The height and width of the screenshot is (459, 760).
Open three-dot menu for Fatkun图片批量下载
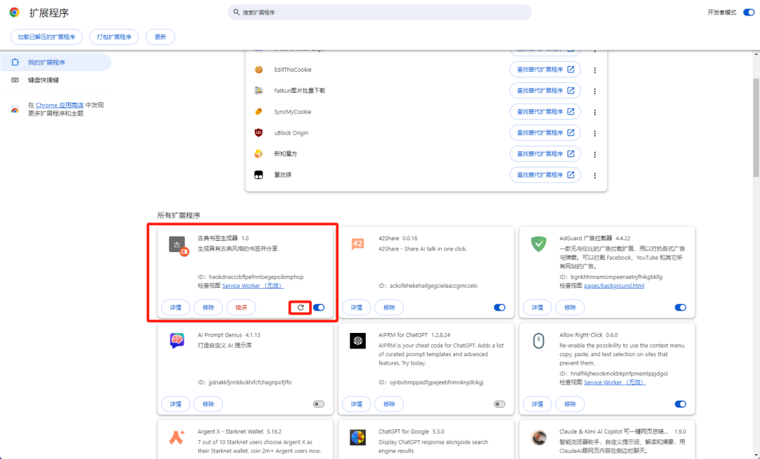point(595,91)
